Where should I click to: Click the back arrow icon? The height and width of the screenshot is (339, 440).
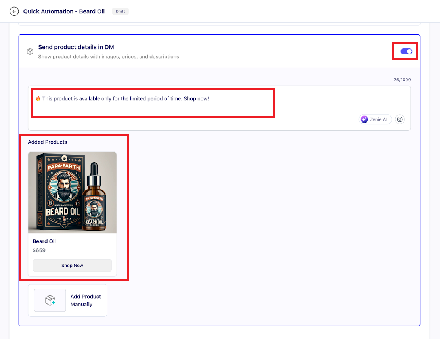pyautogui.click(x=14, y=11)
